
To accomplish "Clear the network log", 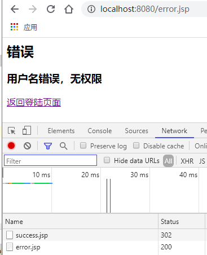I will point(28,146).
